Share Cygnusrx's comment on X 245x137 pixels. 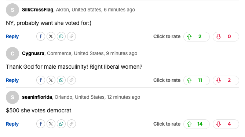coord(51,80)
